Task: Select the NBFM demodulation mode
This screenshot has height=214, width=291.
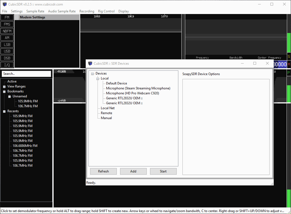Action: [x=7, y=31]
